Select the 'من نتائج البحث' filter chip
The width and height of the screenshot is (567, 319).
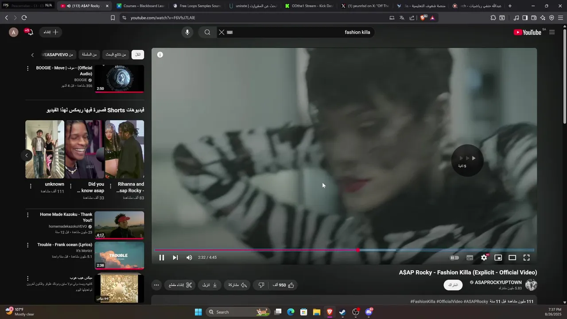click(x=116, y=54)
